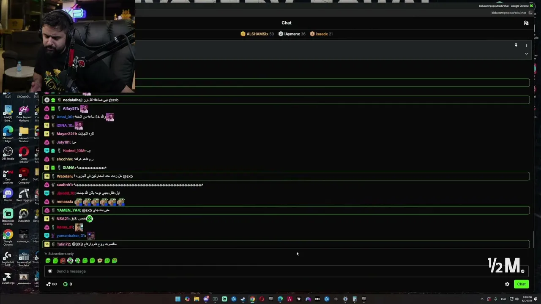This screenshot has width=541, height=304.
Task: Open iAymanx gifter leaderboard entry
Action: tap(292, 34)
